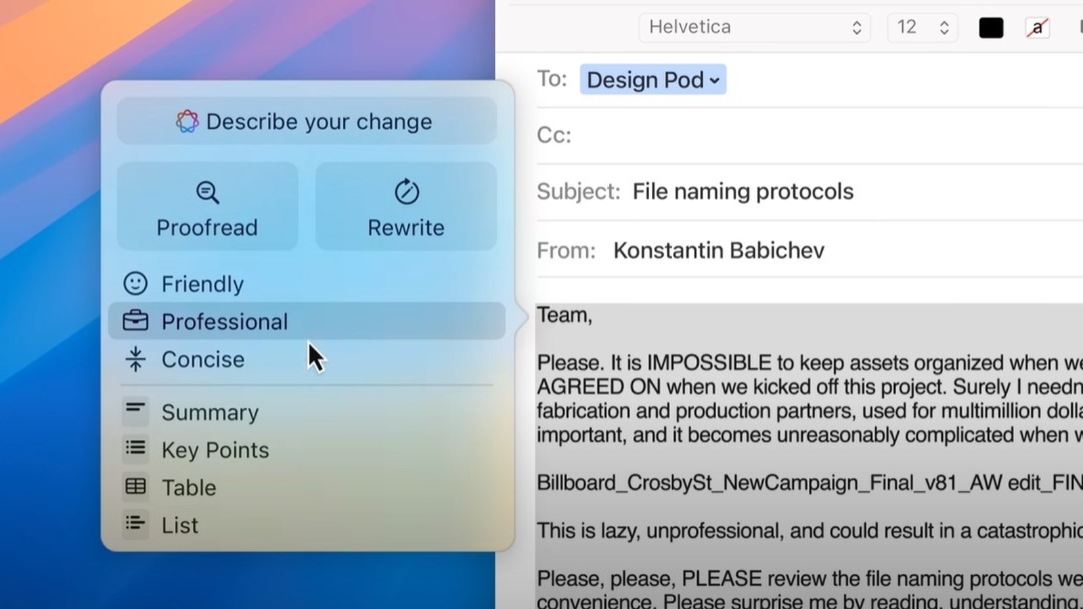
Task: Click the Summary lines icon
Action: pos(135,411)
